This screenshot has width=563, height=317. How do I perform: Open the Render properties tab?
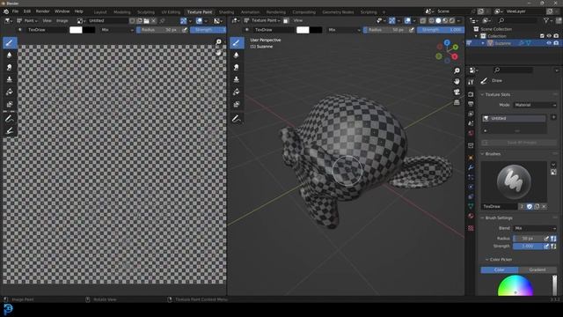tap(471, 94)
